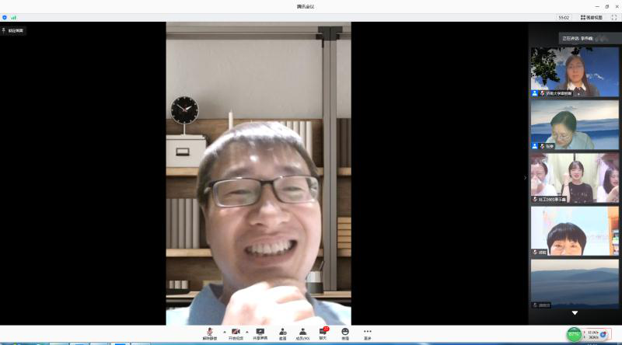This screenshot has width=622, height=345.
Task: Unmute the microphone in the meeting toolbar
Action: point(208,333)
